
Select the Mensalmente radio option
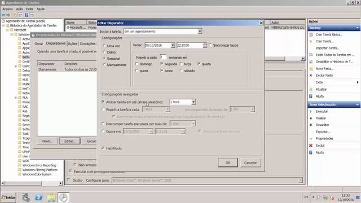pyautogui.click(x=104, y=65)
